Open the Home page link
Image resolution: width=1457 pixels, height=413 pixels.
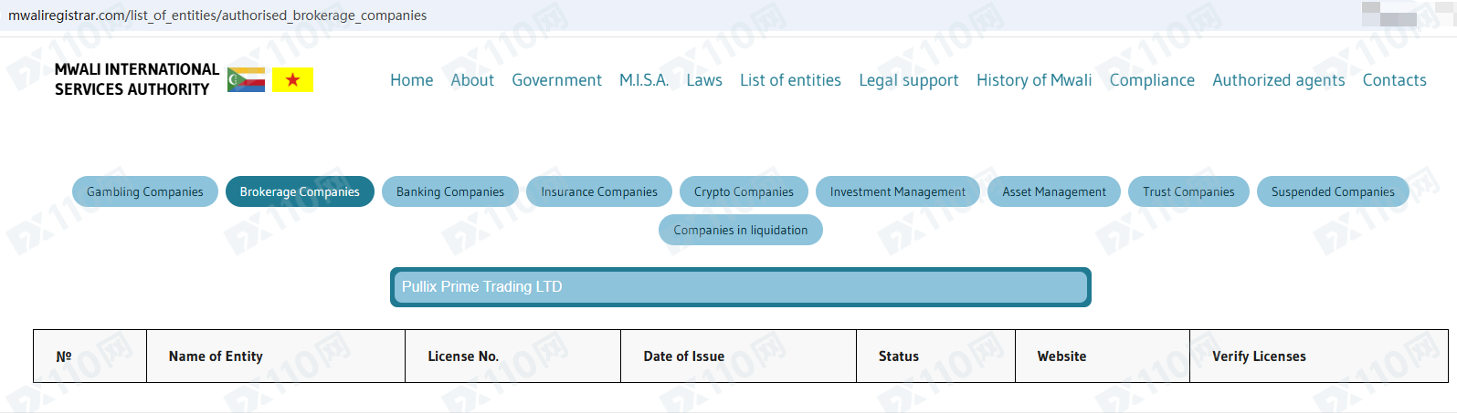[411, 80]
